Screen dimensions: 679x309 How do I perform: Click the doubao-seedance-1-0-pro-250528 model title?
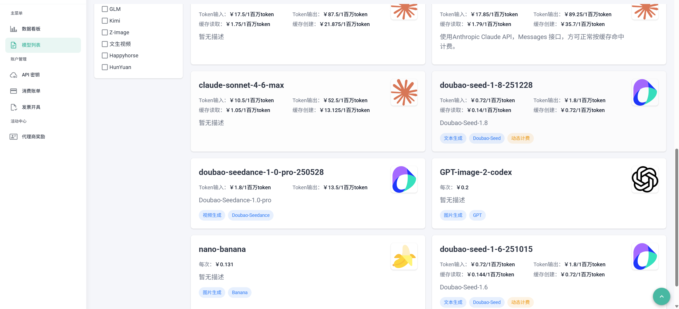click(261, 172)
